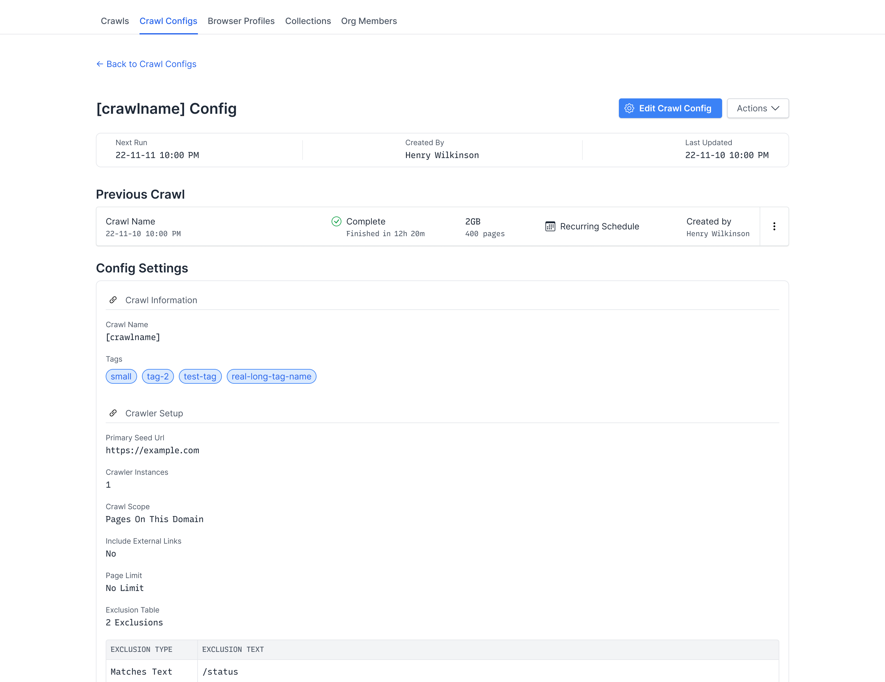
Task: Select the test-tag pill
Action: pos(200,376)
